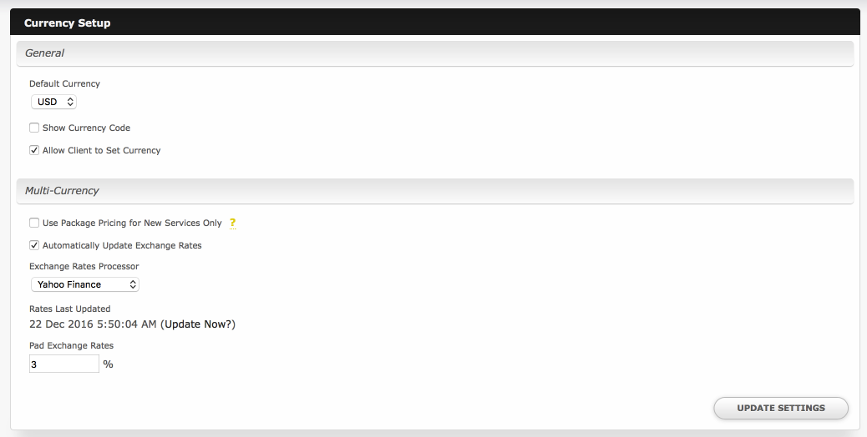The image size is (867, 437).
Task: Click the Rates Last Updated timestamp
Action: pyautogui.click(x=93, y=324)
